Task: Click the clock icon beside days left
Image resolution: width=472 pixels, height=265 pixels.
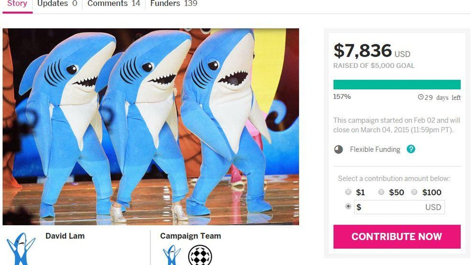Action: [420, 97]
